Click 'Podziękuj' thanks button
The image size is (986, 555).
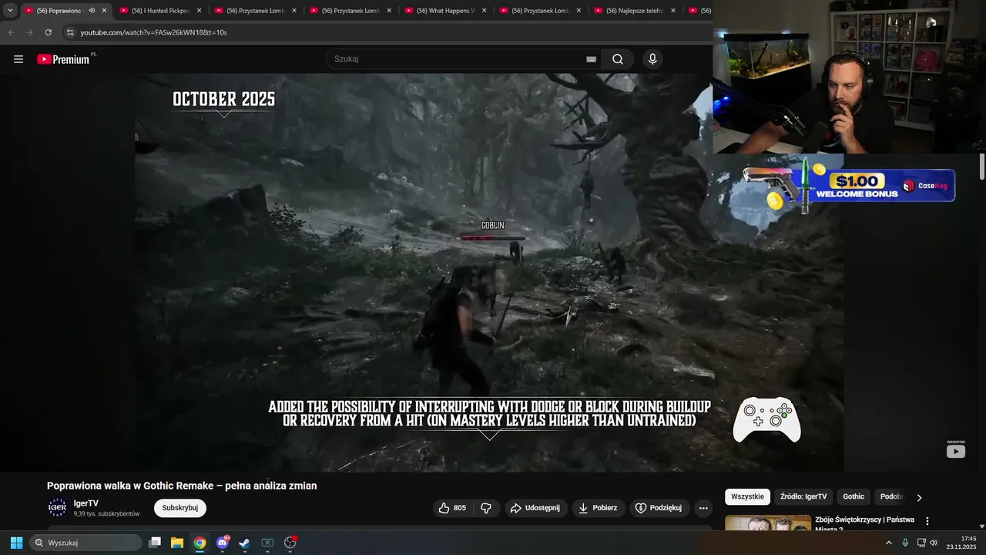tap(659, 508)
